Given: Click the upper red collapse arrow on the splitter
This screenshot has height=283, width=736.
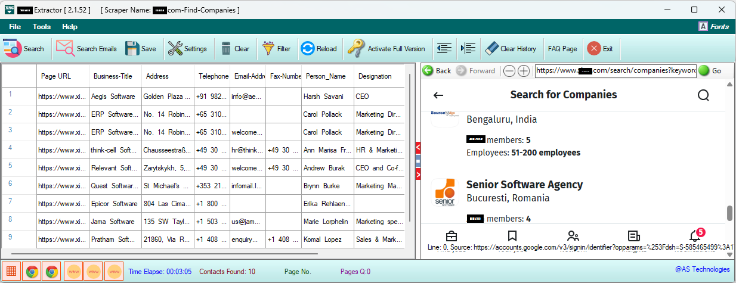Looking at the screenshot, I should tap(418, 147).
